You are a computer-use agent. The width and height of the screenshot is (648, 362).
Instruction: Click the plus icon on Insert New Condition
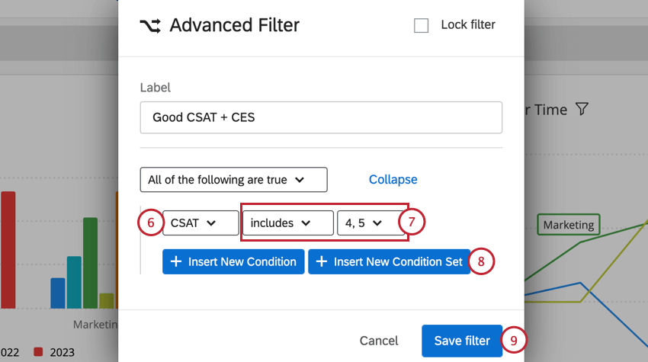pos(175,261)
